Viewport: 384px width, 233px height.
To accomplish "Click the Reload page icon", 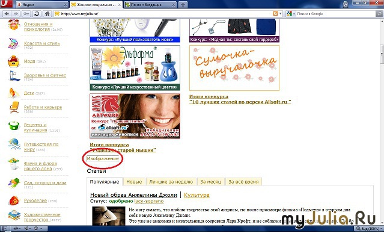I will click(x=37, y=14).
